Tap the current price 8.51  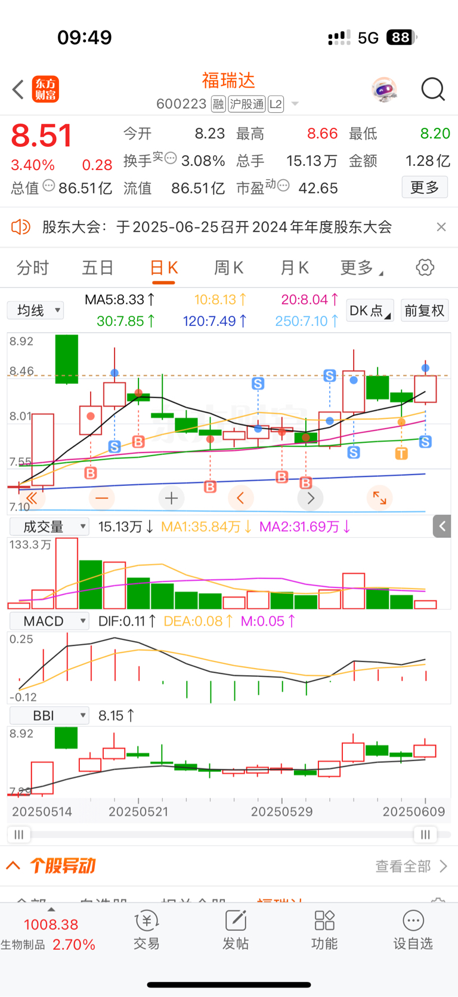[x=42, y=136]
